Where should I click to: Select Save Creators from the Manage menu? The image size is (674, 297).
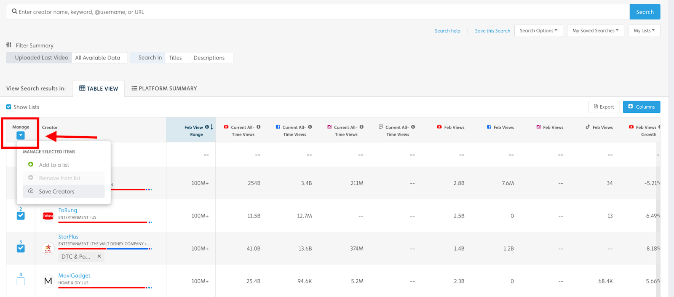point(56,191)
